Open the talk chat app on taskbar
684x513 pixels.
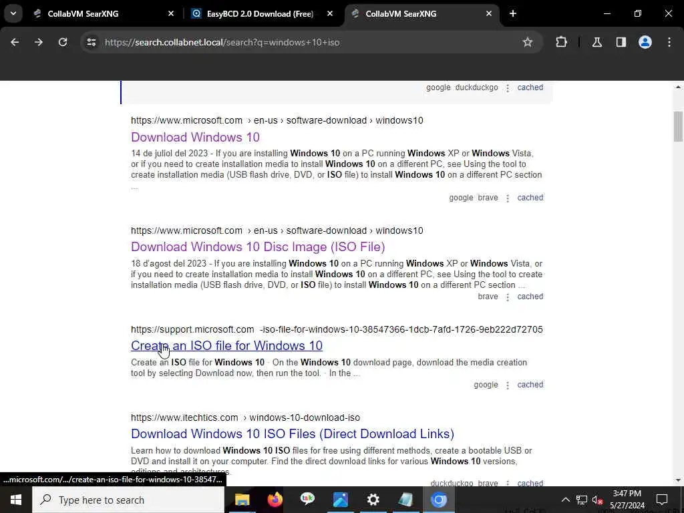[307, 500]
